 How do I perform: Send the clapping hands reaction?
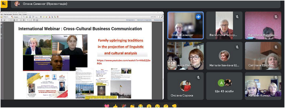(x=132, y=106)
